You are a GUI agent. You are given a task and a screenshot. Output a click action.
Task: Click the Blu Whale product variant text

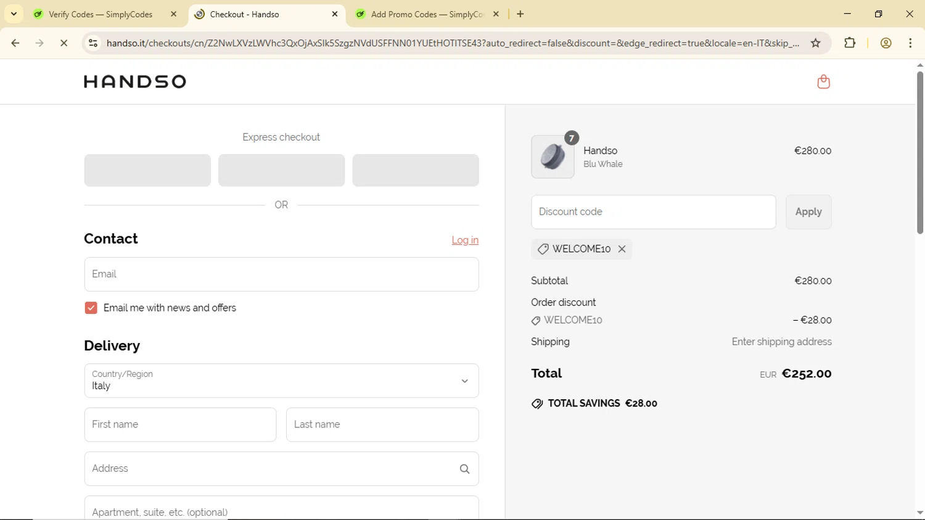point(602,164)
